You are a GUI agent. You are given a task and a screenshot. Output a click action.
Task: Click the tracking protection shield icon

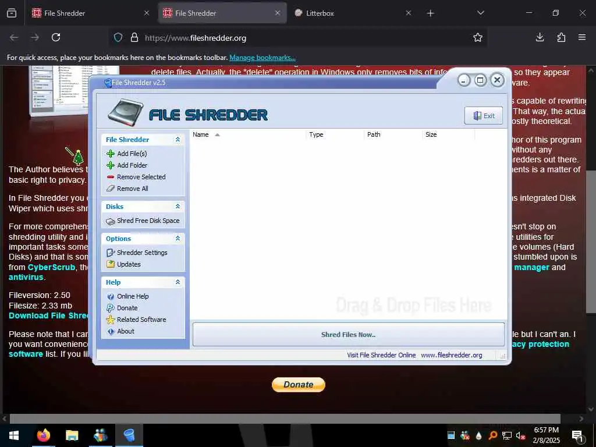118,37
